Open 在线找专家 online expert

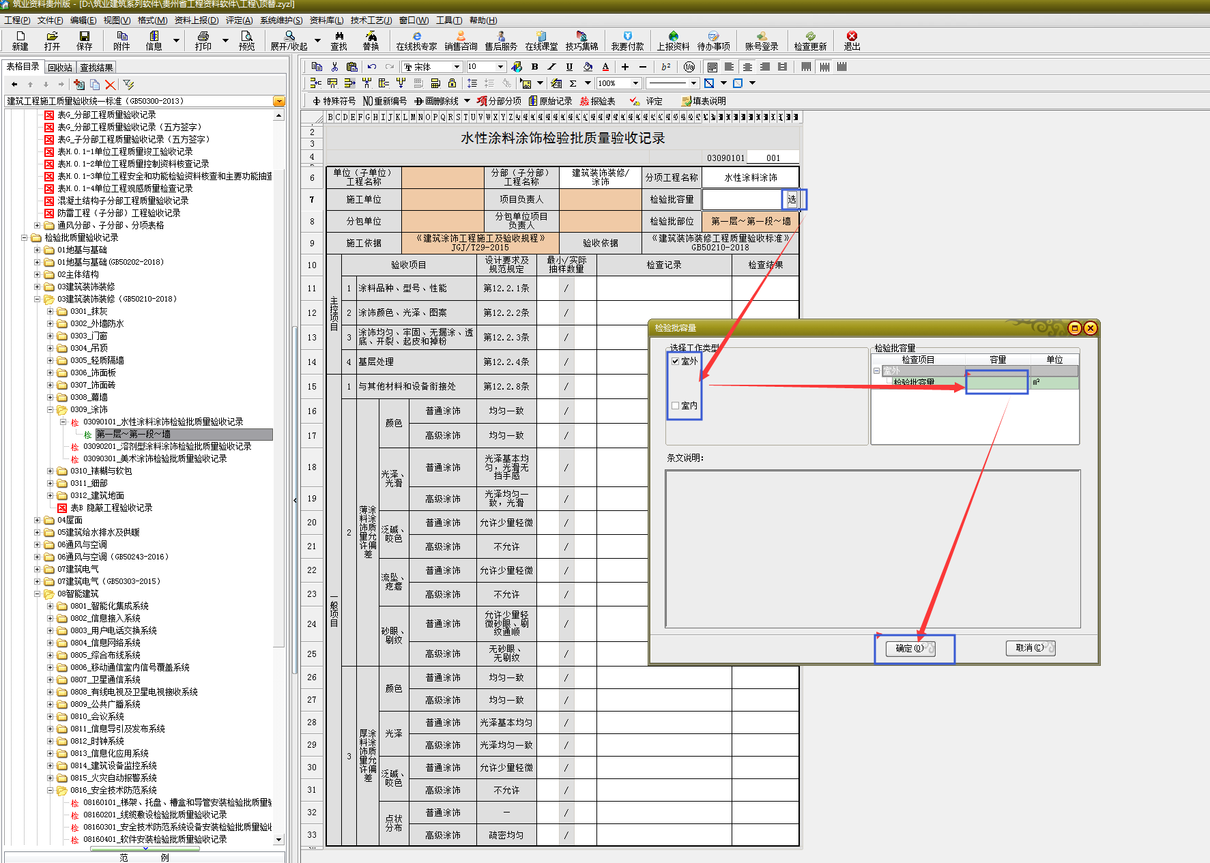416,40
